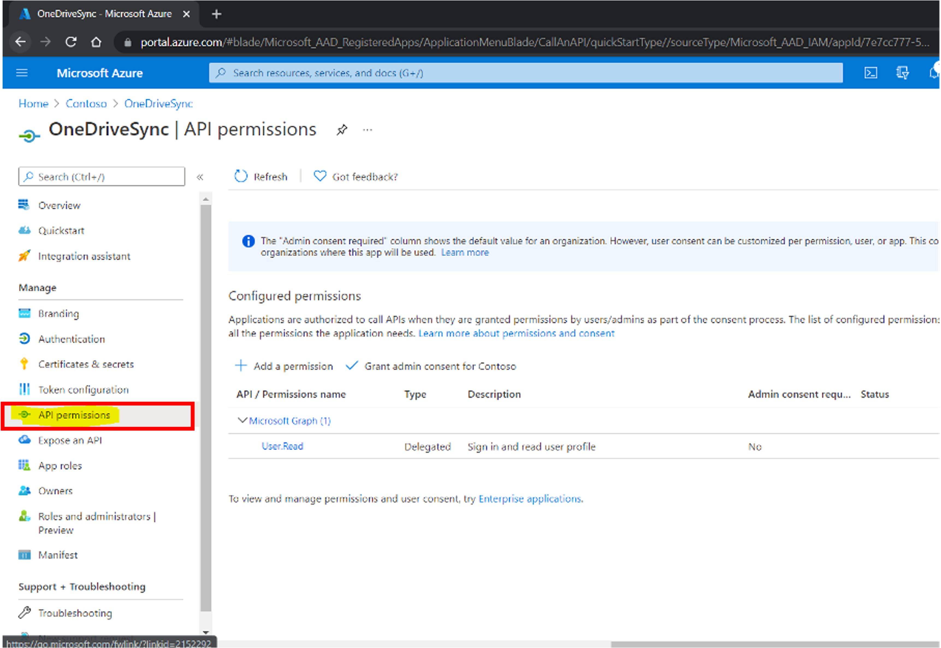
Task: Collapse the Microsoft Graph (1) group
Action: tap(242, 420)
